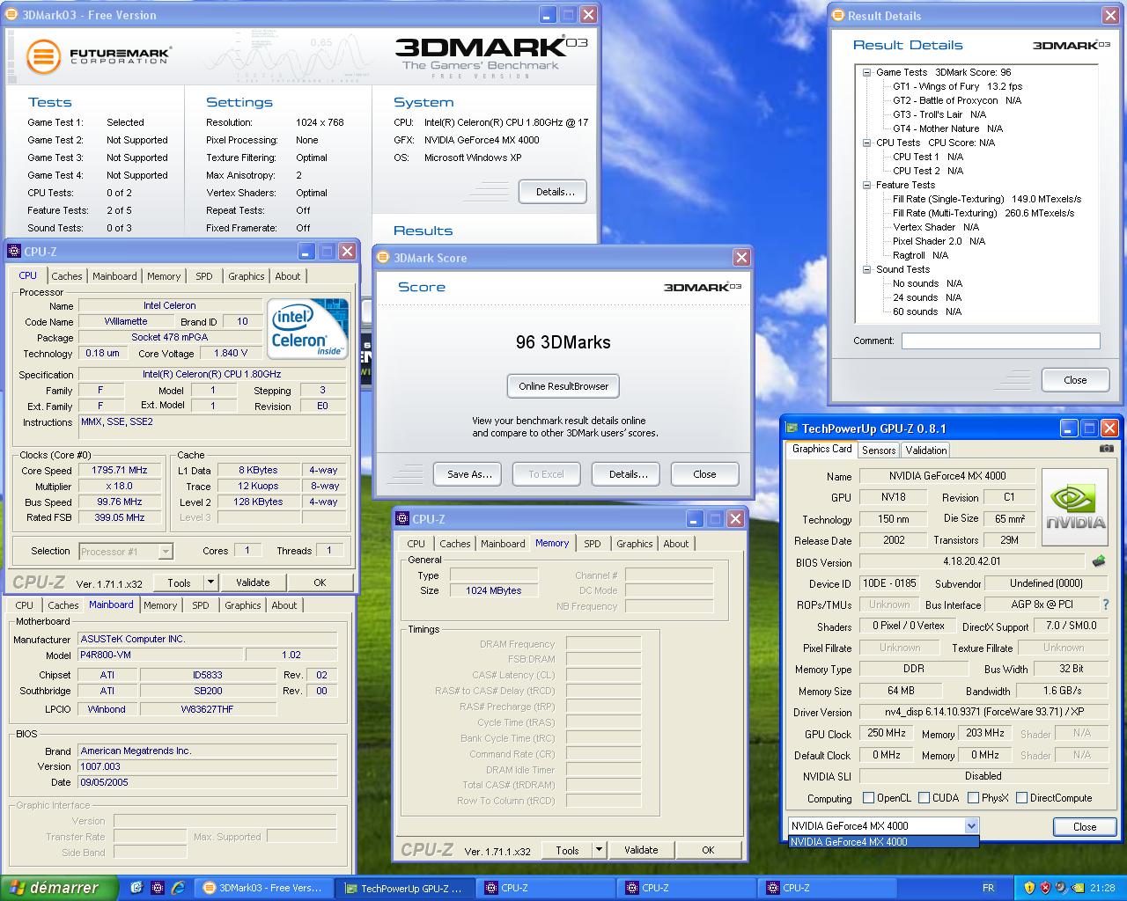This screenshot has height=901, width=1127.
Task: Click the tray icon left of the clock
Action: point(1077,888)
